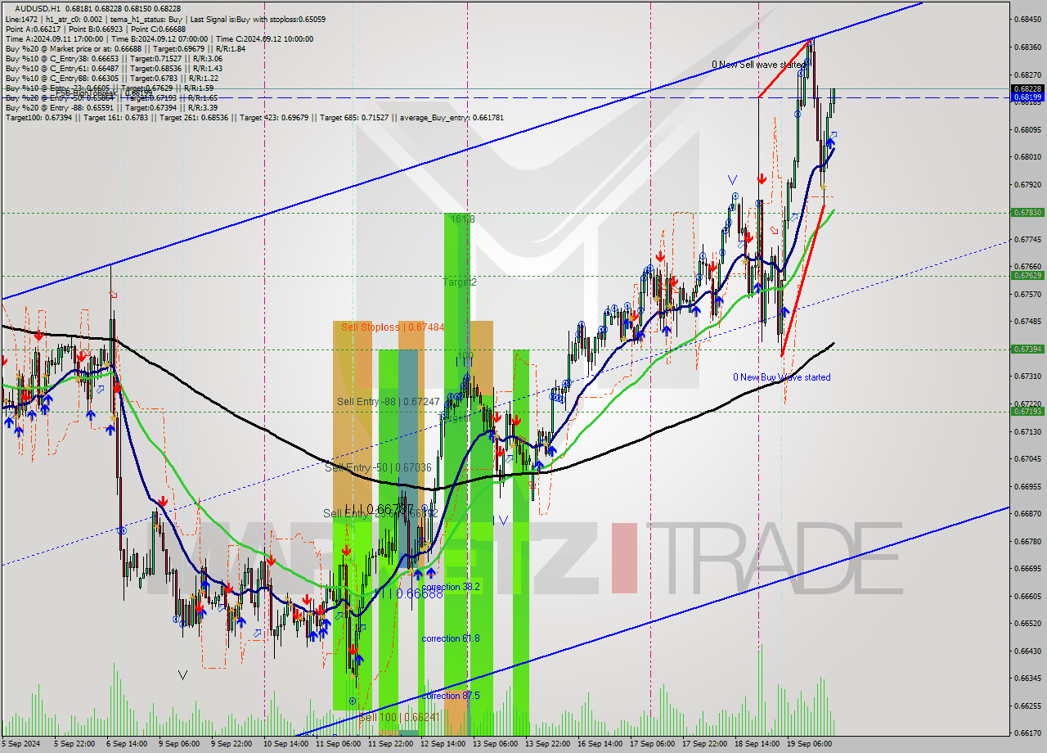Click time axis label '19 Sep 06:00'
Screen dimensions: 1047x753
coord(809,744)
